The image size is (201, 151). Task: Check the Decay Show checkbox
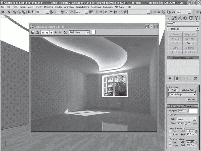coord(189,123)
